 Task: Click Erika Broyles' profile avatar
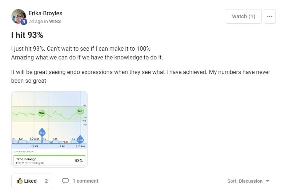(x=18, y=16)
